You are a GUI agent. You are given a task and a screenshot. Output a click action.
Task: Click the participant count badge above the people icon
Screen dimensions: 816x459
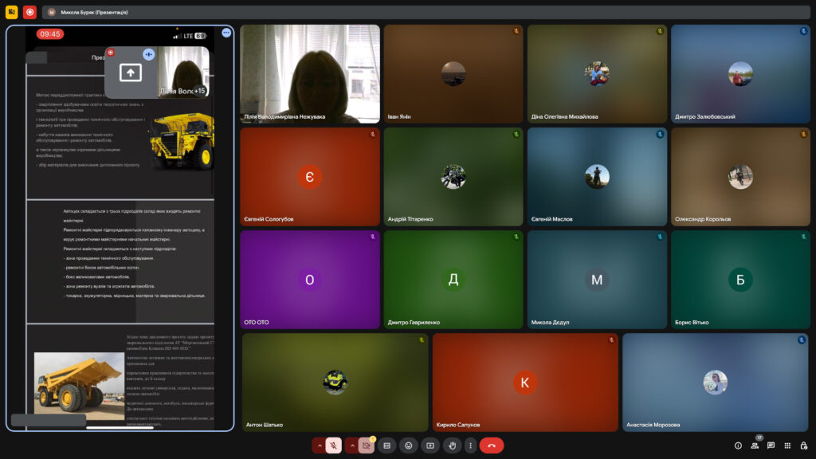coord(759,437)
